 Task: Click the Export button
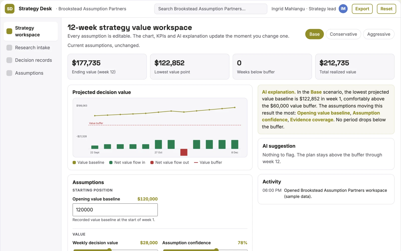[x=362, y=9]
